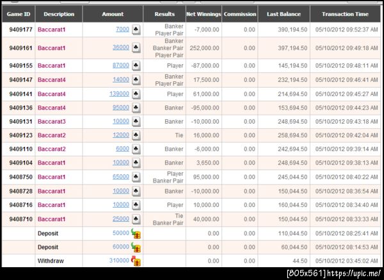Select Baccarat1 in game 9409177 row

click(x=52, y=29)
